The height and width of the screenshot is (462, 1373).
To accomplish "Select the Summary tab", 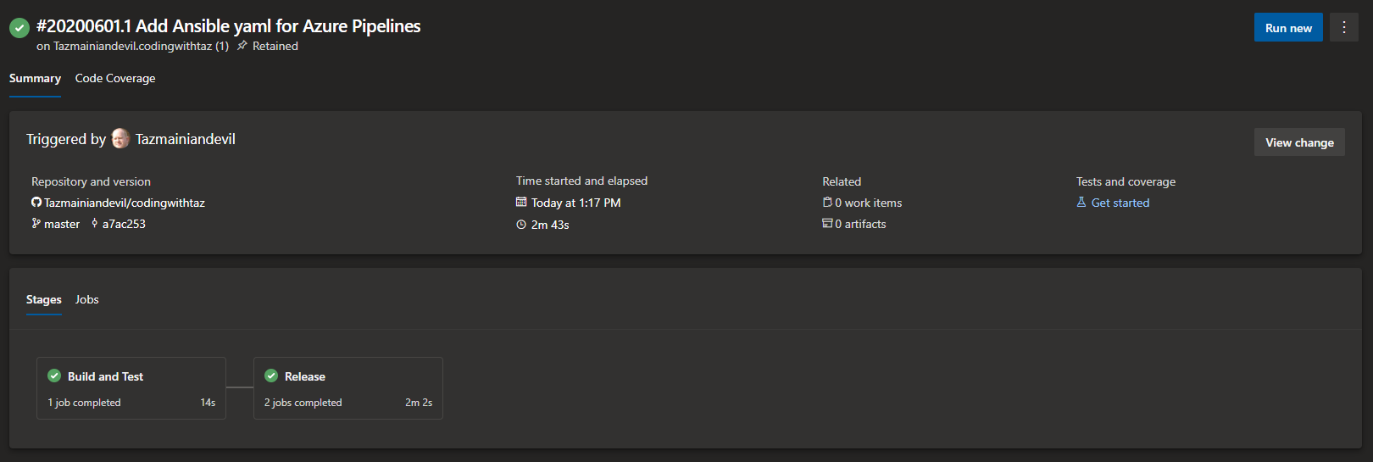I will tap(35, 78).
